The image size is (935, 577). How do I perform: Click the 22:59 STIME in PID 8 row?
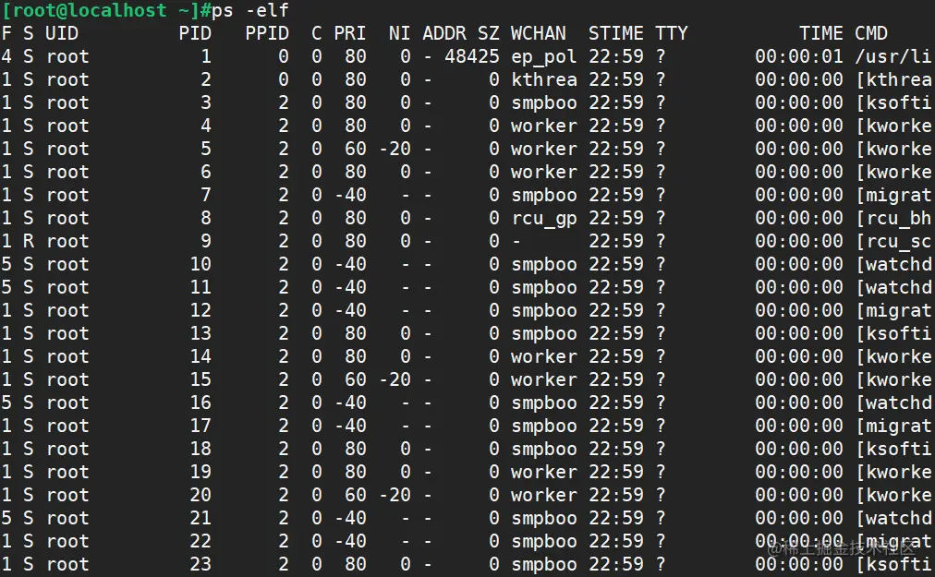pyautogui.click(x=616, y=218)
